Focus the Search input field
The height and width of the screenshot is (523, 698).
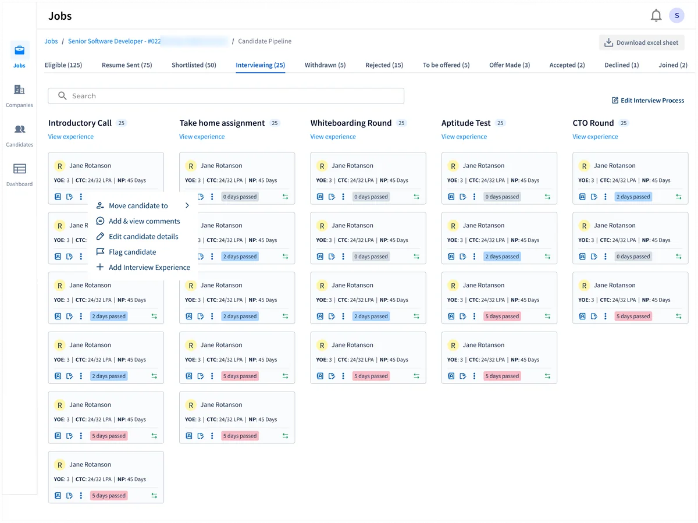pos(226,96)
